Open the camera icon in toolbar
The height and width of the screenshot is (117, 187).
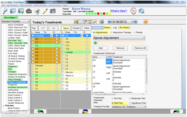pos(53,11)
